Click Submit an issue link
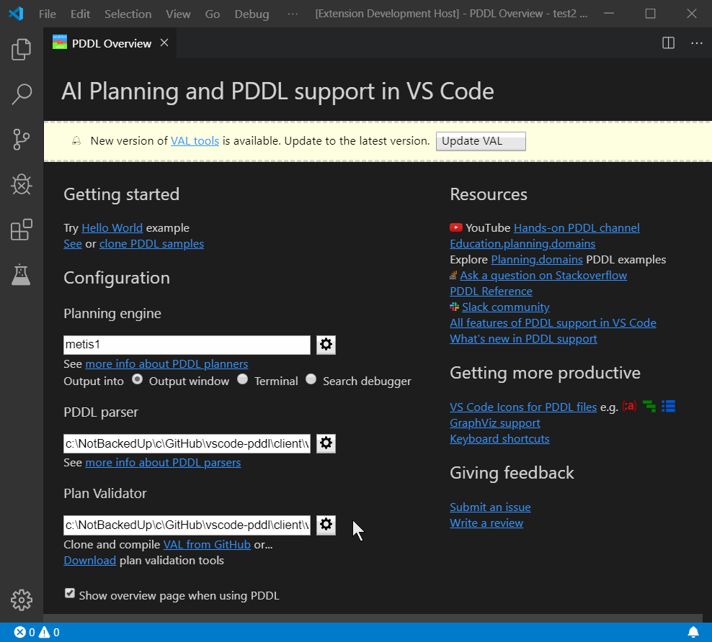 pyautogui.click(x=491, y=507)
